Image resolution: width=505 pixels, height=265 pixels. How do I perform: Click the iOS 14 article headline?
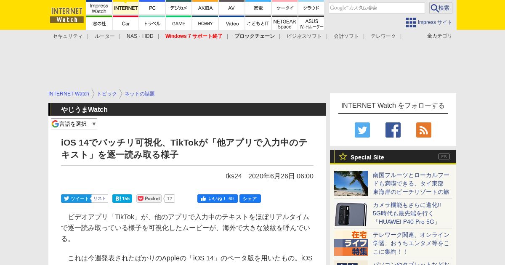[184, 148]
